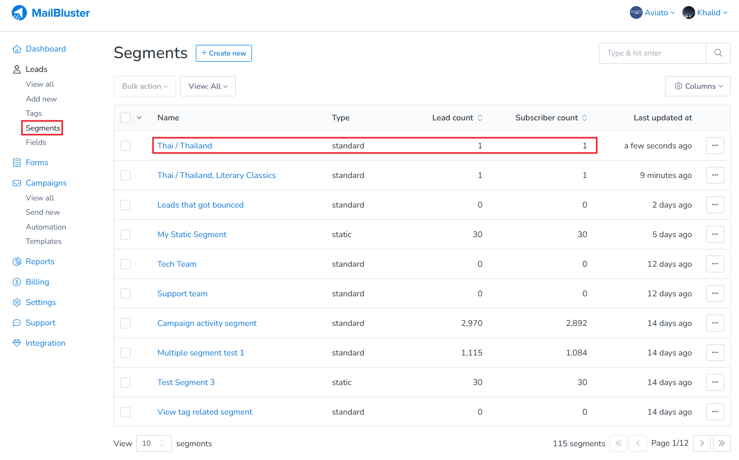
Task: Check the select-all checkbox in header
Action: click(x=125, y=118)
